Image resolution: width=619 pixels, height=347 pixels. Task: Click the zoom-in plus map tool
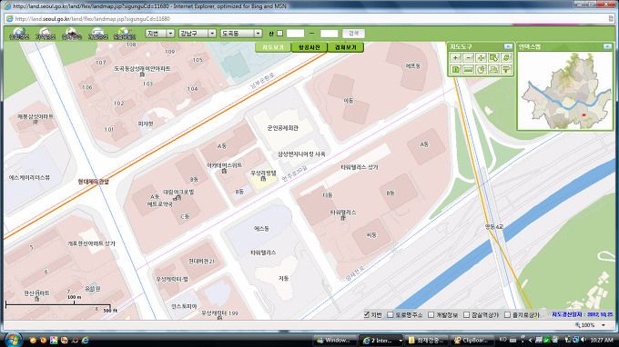point(455,58)
